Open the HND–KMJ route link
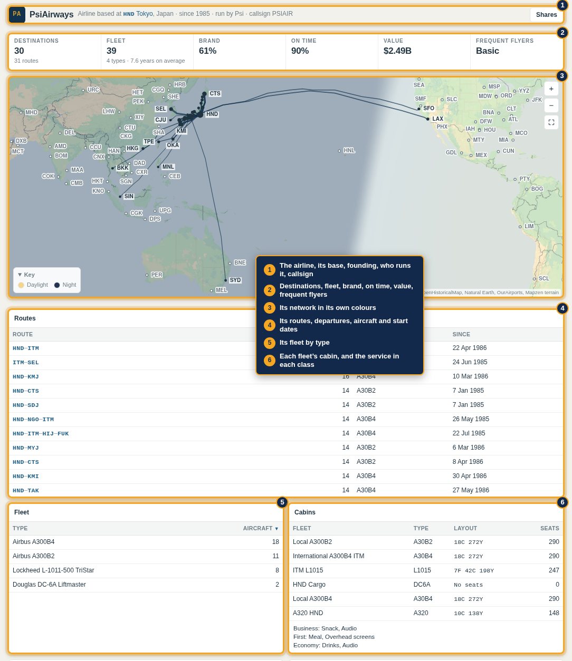The width and height of the screenshot is (572, 661). [26, 377]
